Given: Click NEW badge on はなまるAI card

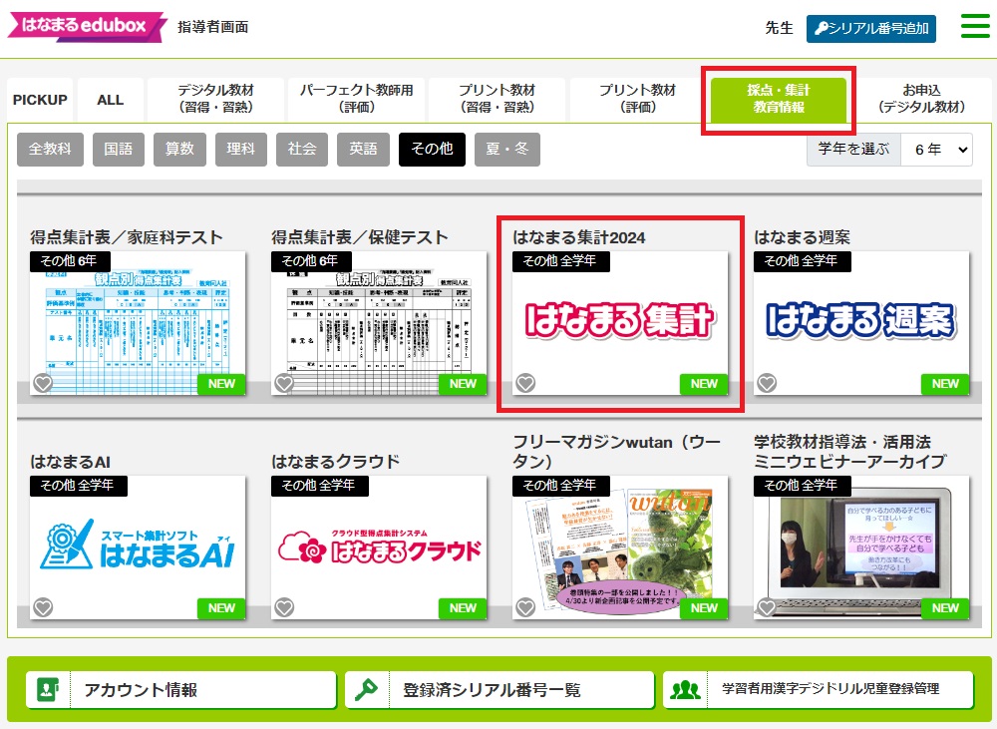Looking at the screenshot, I should [221, 608].
